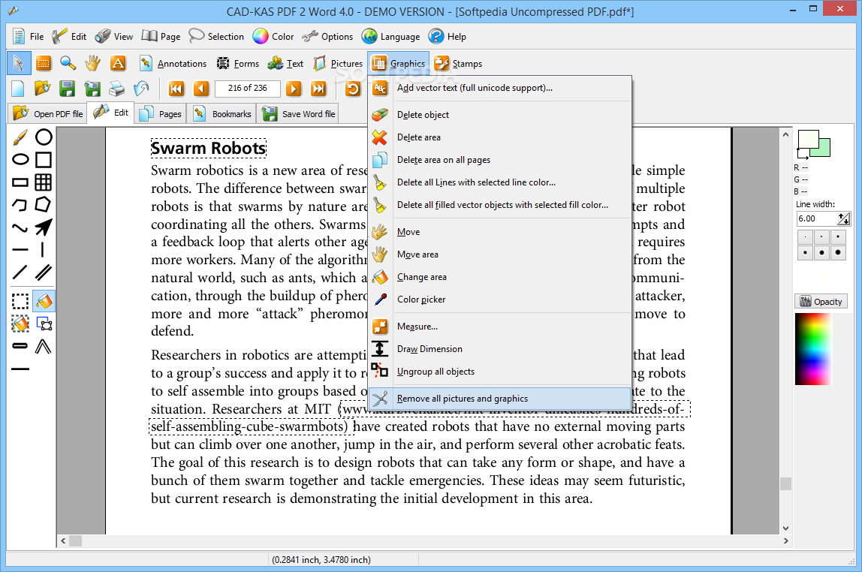The width and height of the screenshot is (862, 572).
Task: Go to next page
Action: pos(294,89)
